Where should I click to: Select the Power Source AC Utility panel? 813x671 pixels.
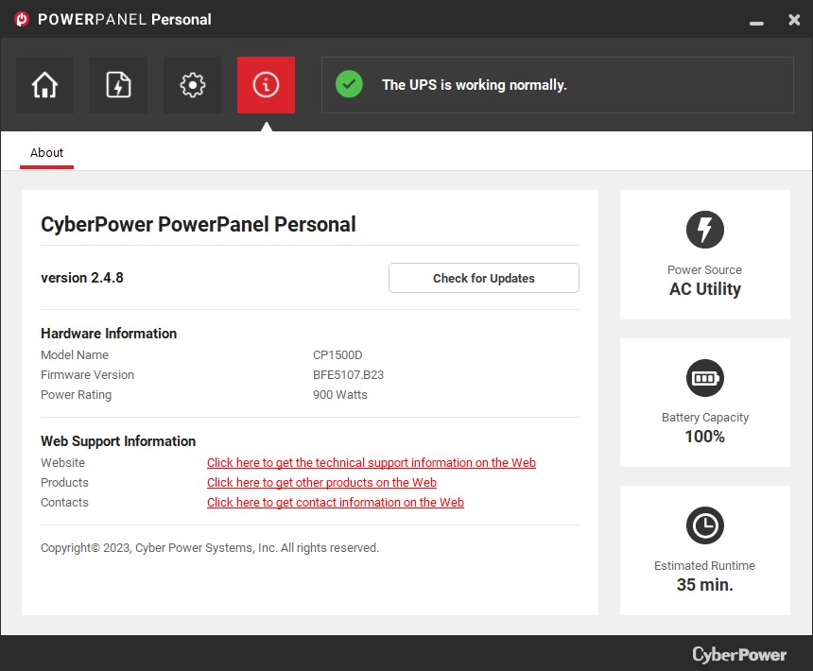(704, 254)
